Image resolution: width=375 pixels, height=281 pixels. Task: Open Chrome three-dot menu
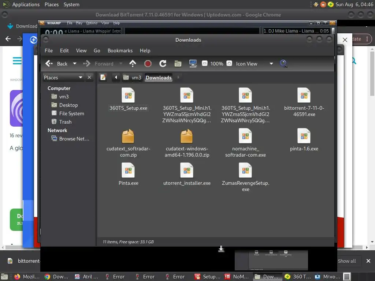367,39
